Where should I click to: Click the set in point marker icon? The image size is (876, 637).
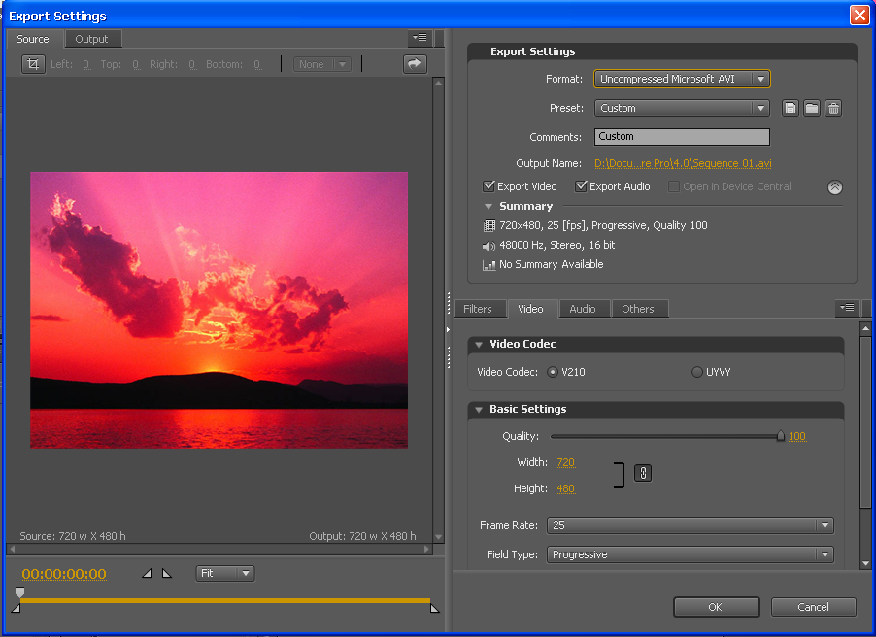click(x=147, y=574)
